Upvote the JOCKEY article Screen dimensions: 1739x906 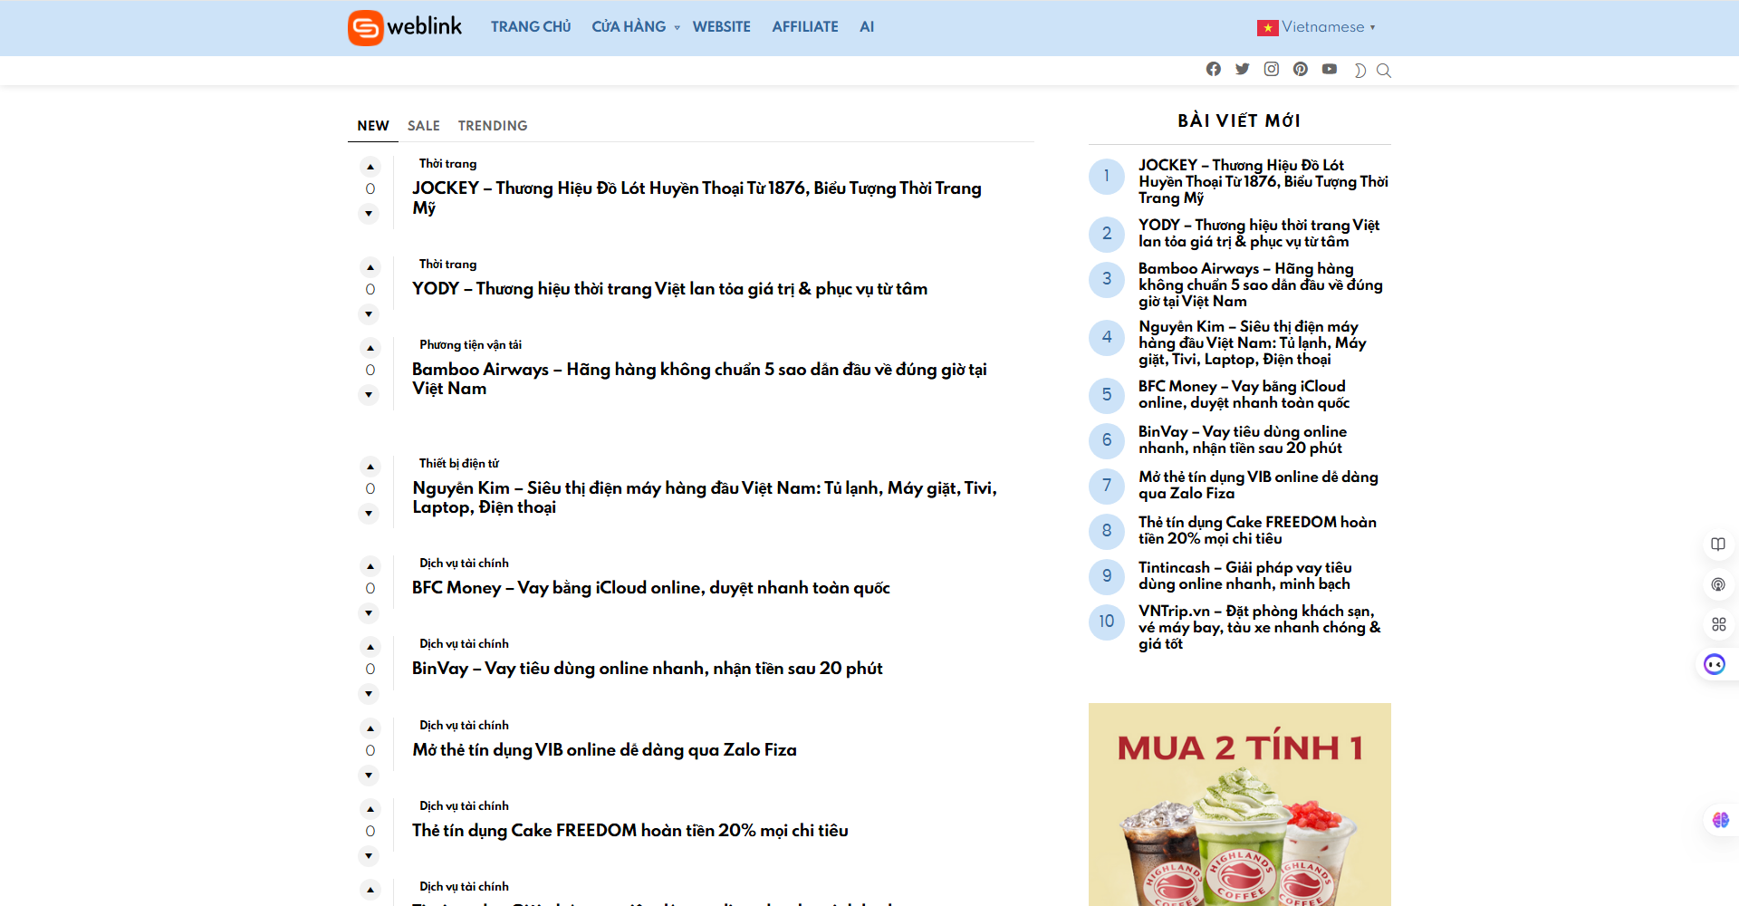coord(370,167)
